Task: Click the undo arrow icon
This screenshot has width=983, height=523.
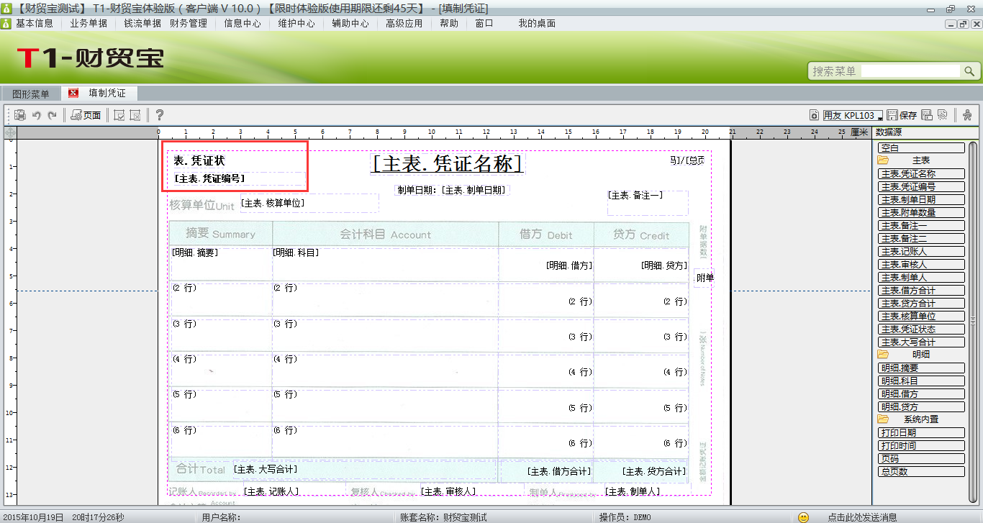Action: pyautogui.click(x=36, y=115)
